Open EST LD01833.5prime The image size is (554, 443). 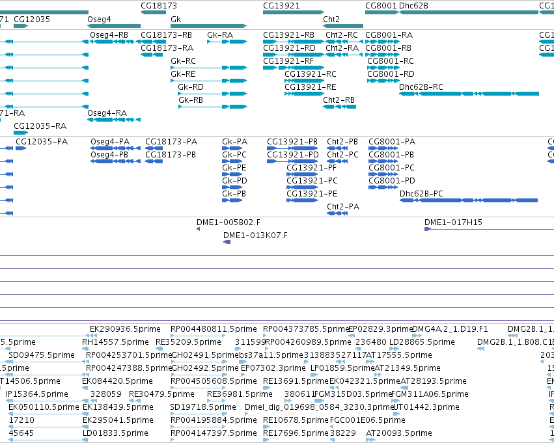click(x=85, y=440)
